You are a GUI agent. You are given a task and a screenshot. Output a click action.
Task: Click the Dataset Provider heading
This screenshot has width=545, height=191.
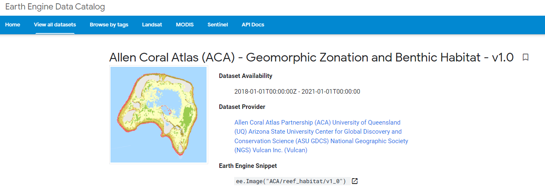coord(242,107)
